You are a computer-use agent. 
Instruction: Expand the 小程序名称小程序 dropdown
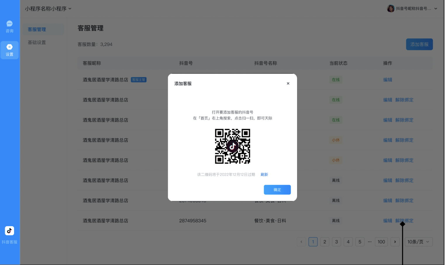(48, 9)
